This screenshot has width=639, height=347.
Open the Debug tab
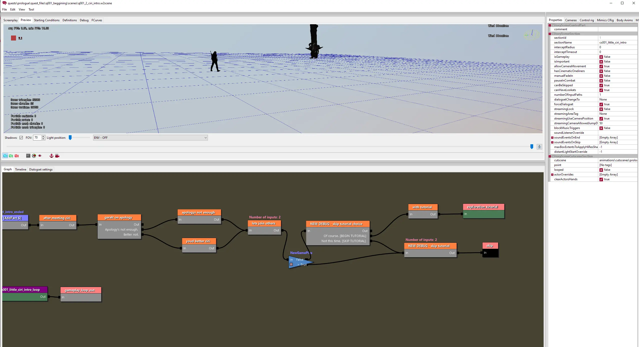(x=84, y=20)
